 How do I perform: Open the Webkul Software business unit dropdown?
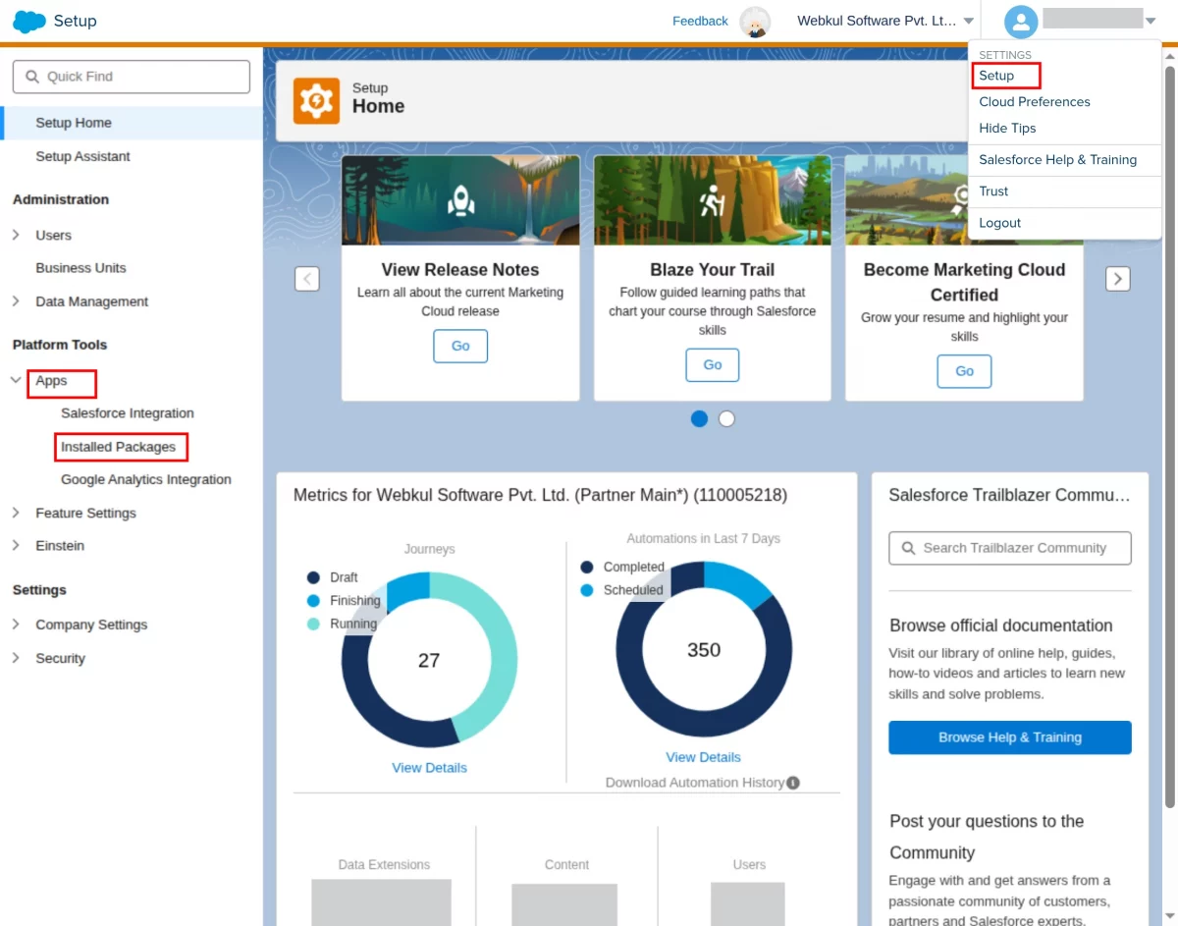coord(885,21)
